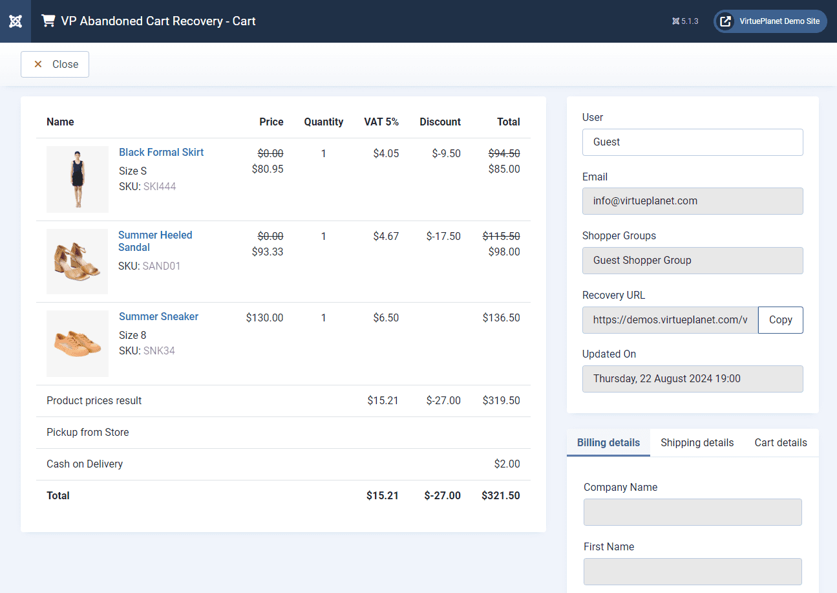Copy the Recovery URL

coord(780,320)
